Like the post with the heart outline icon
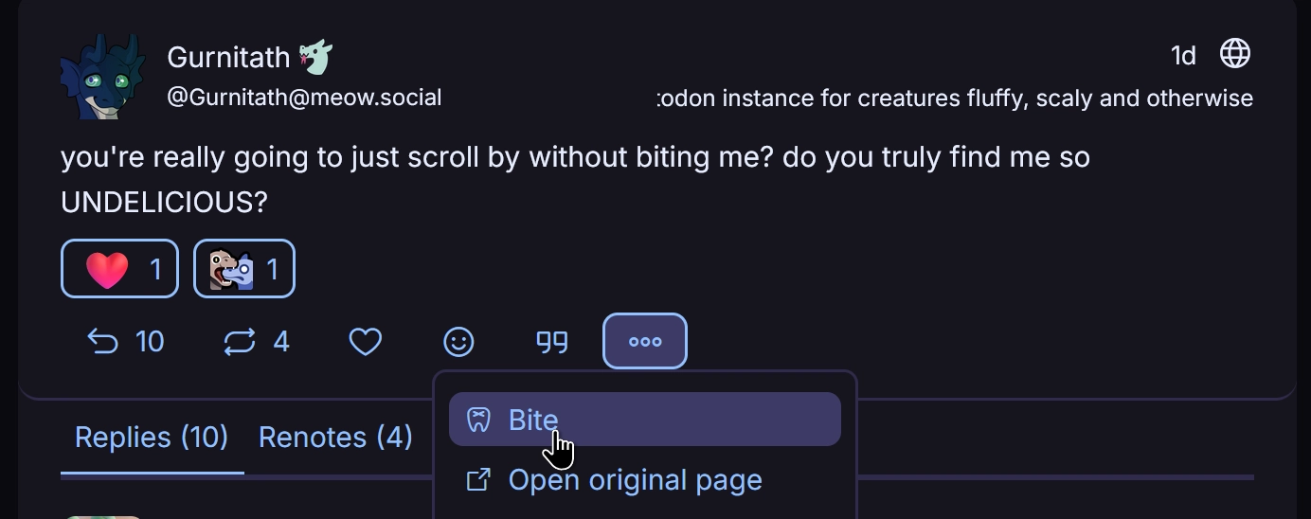 (366, 341)
